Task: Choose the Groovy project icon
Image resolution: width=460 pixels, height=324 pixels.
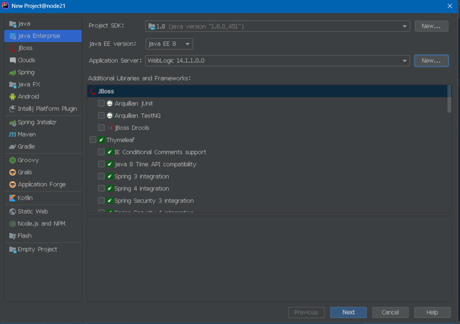Action: pos(13,160)
